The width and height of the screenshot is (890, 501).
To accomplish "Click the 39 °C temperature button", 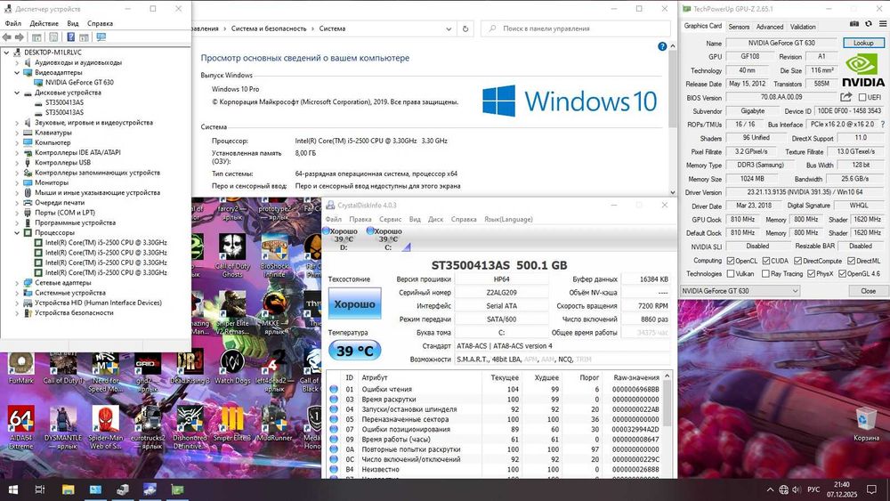I will (355, 351).
